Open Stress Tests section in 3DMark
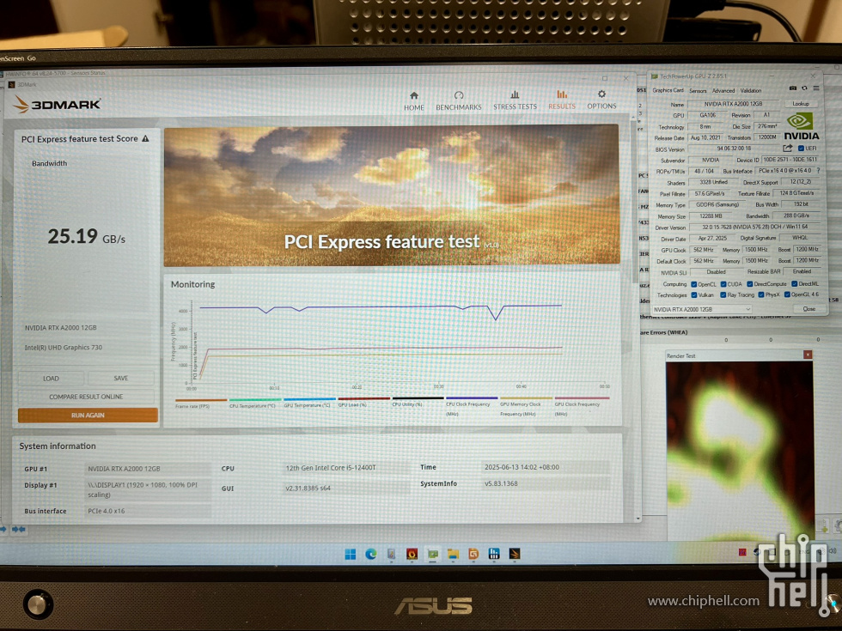The width and height of the screenshot is (842, 631). coord(515,100)
